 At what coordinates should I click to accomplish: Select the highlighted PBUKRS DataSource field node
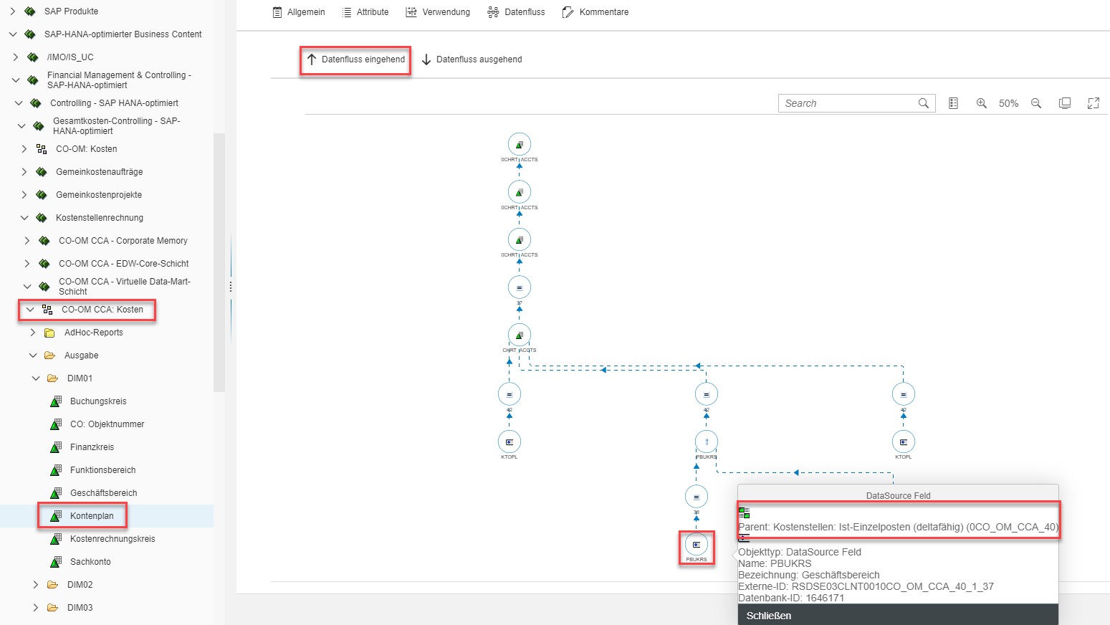[x=696, y=545]
